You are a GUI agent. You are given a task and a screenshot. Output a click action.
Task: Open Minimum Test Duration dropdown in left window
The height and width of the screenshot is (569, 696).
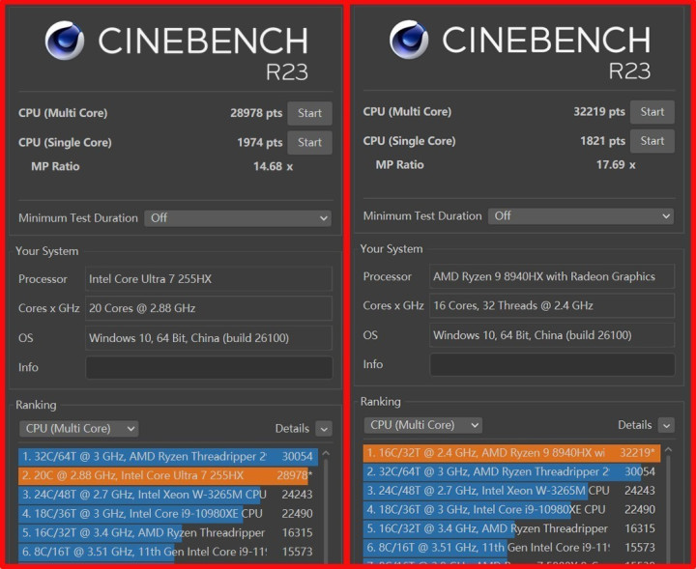[x=238, y=217]
